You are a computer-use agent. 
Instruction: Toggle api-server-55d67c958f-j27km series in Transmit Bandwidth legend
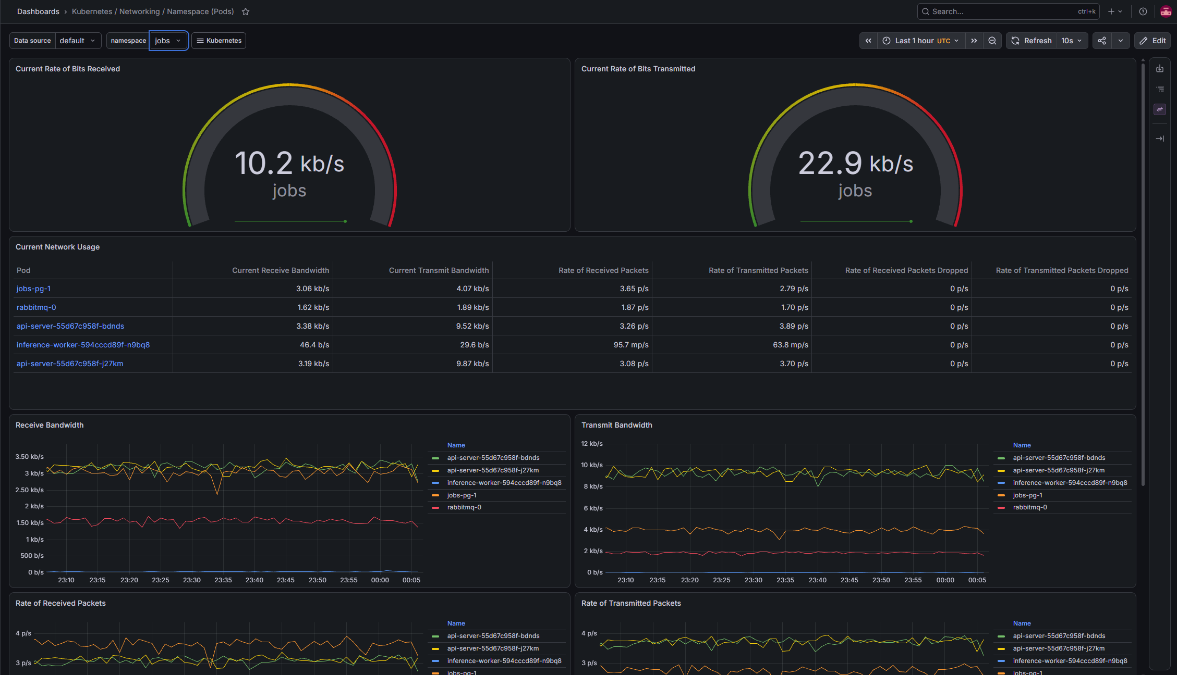[1059, 470]
